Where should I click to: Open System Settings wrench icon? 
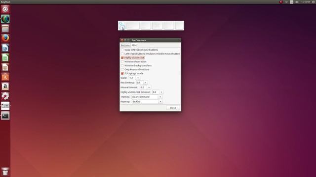pyautogui.click(x=5, y=96)
